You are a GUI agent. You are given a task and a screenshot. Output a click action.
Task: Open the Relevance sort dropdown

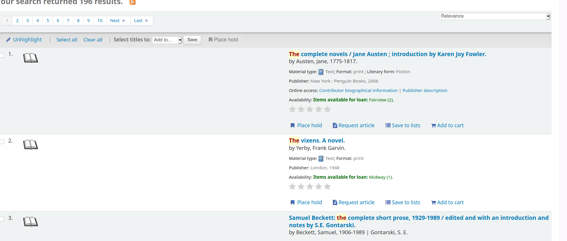[x=494, y=16]
